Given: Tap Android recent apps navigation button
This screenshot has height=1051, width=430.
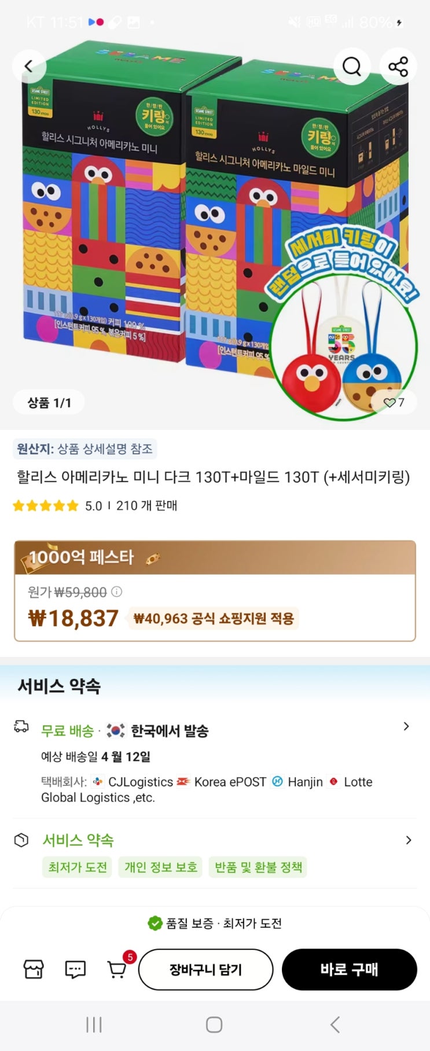Looking at the screenshot, I should click(94, 1025).
